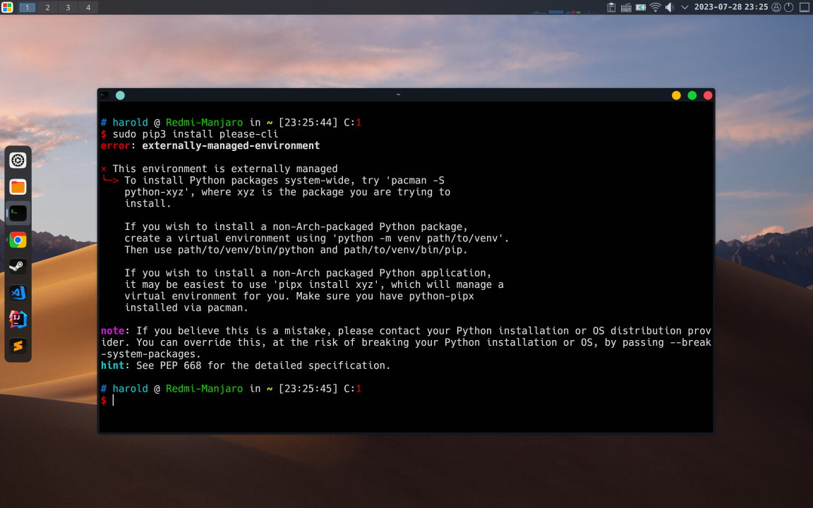Switch to virtual desktop 2
This screenshot has width=813, height=508.
pyautogui.click(x=47, y=7)
